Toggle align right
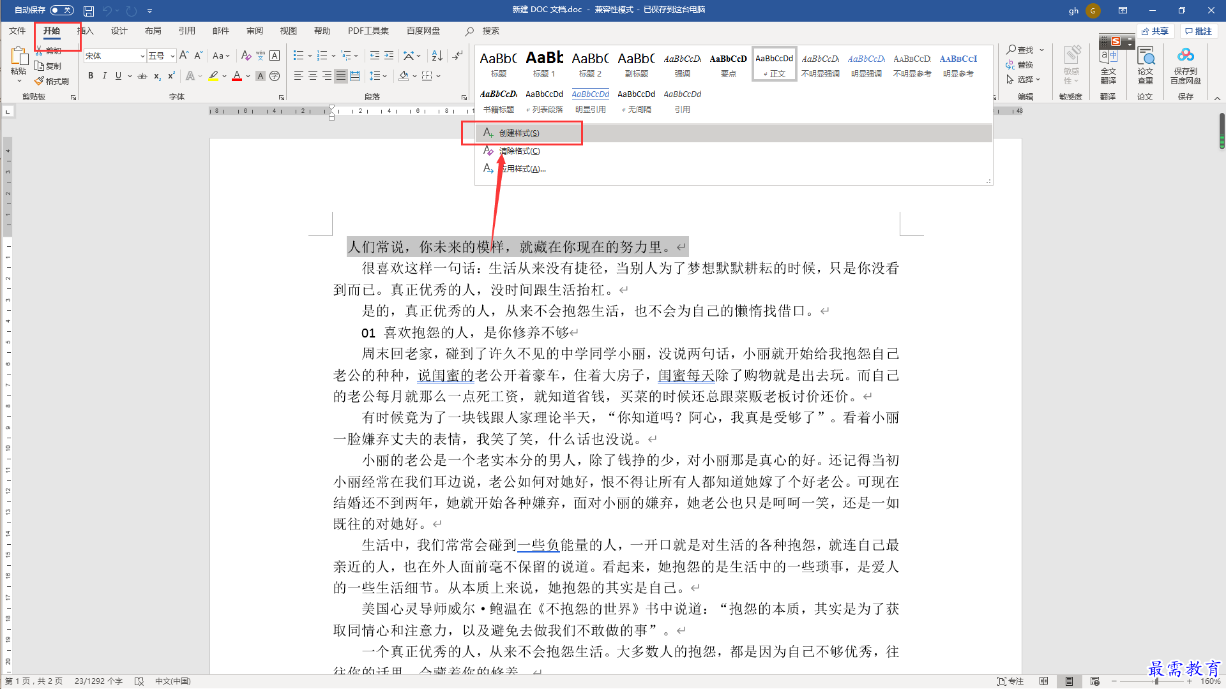The image size is (1226, 689). tap(327, 76)
